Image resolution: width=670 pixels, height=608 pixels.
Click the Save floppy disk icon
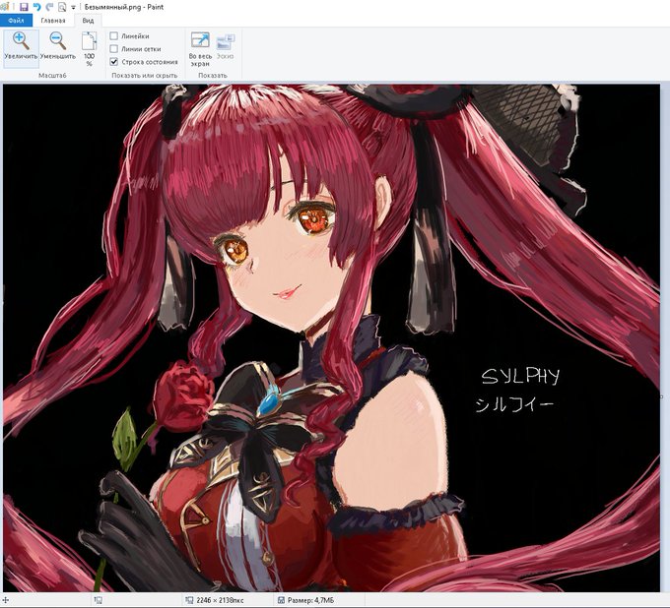tap(24, 7)
